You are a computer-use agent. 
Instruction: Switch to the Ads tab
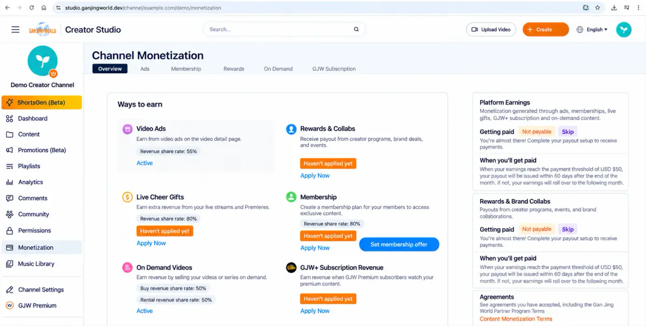coord(145,69)
